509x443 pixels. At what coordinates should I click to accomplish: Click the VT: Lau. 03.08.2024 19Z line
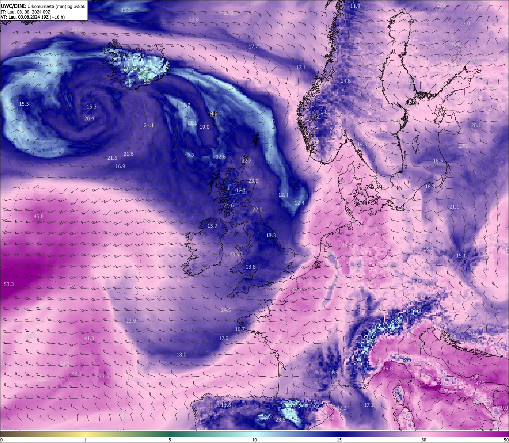tap(33, 17)
